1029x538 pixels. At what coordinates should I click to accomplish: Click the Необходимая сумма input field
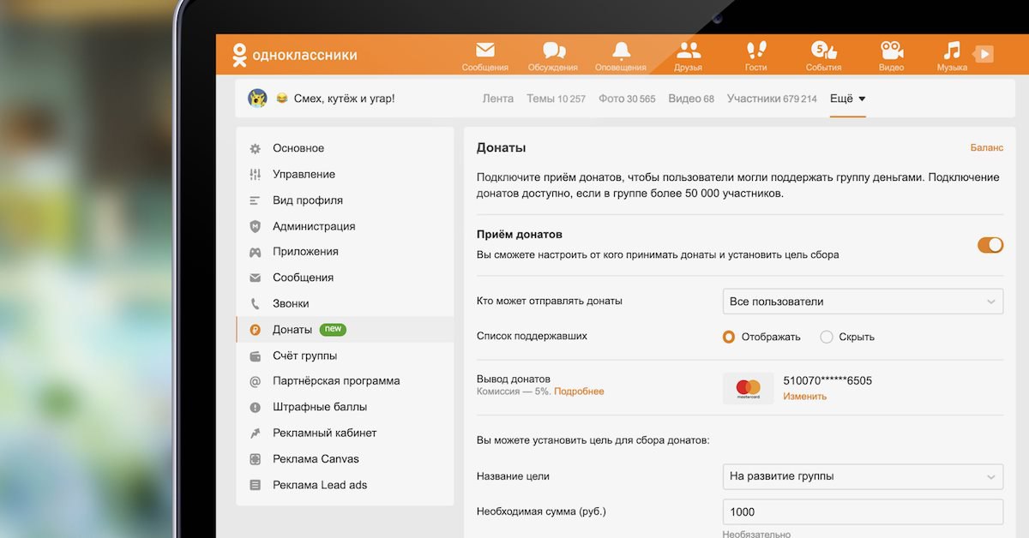[863, 512]
